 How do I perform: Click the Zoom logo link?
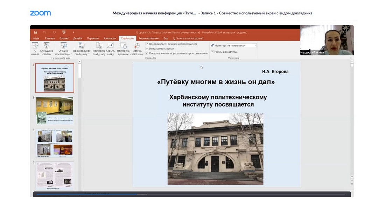[x=40, y=13]
